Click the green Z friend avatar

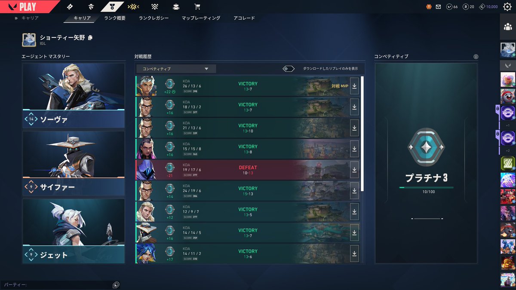click(507, 164)
